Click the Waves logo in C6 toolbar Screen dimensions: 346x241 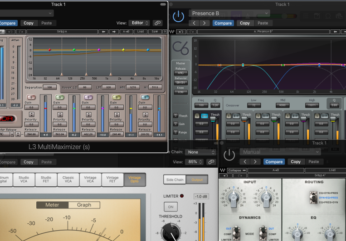click(x=172, y=32)
